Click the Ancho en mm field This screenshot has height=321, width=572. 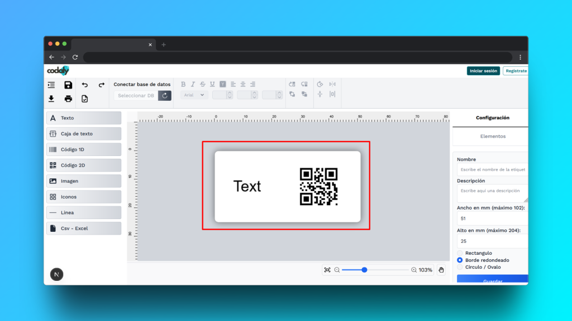pos(493,218)
